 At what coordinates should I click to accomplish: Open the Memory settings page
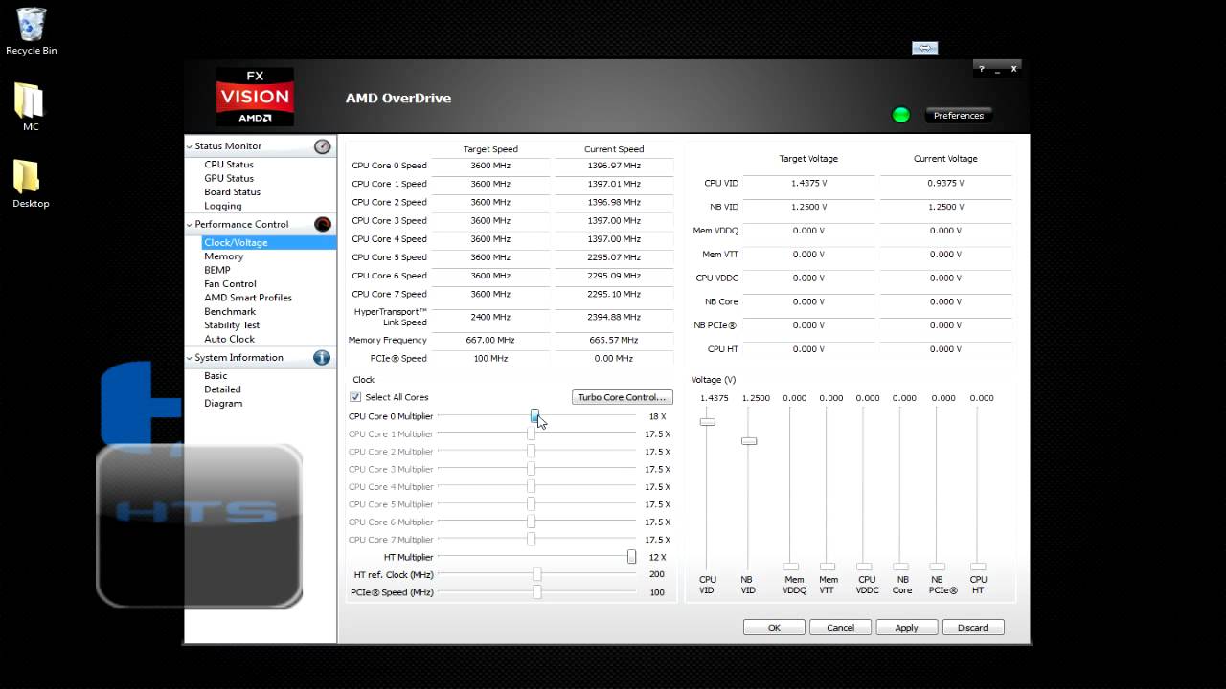[x=223, y=256]
